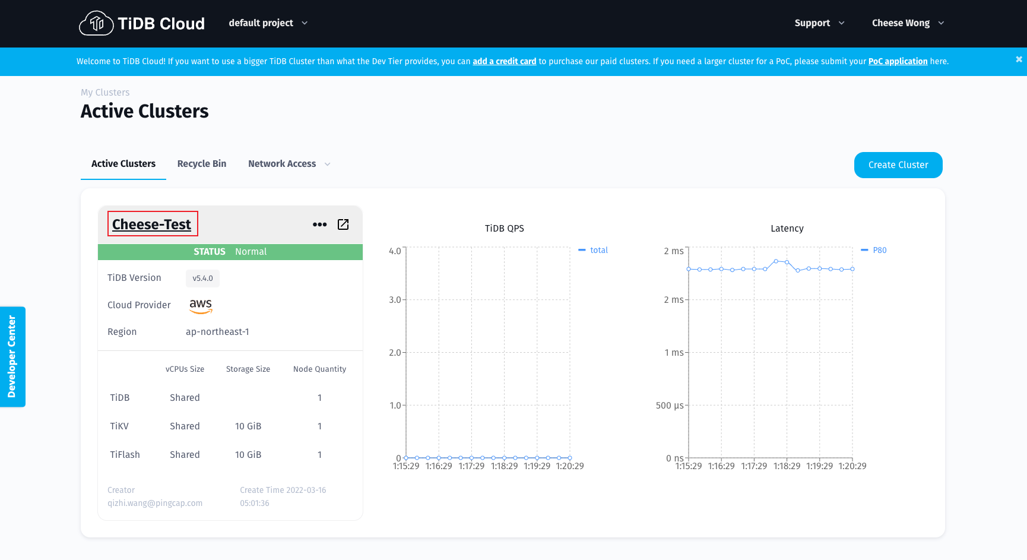Click the creator email qizhi.wang@pingcap.com
Viewport: 1027px width, 560px height.
pyautogui.click(x=155, y=503)
